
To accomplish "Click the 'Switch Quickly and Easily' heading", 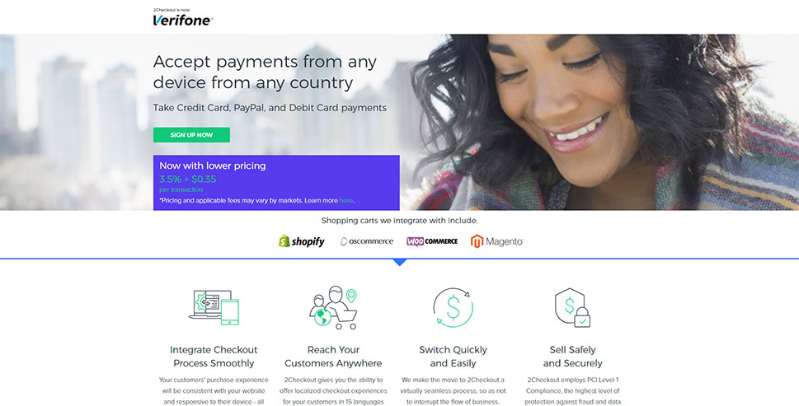I will coord(453,356).
